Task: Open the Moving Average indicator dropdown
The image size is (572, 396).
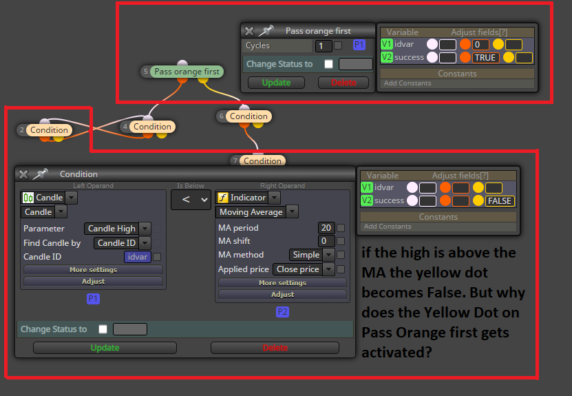Action: coord(293,212)
